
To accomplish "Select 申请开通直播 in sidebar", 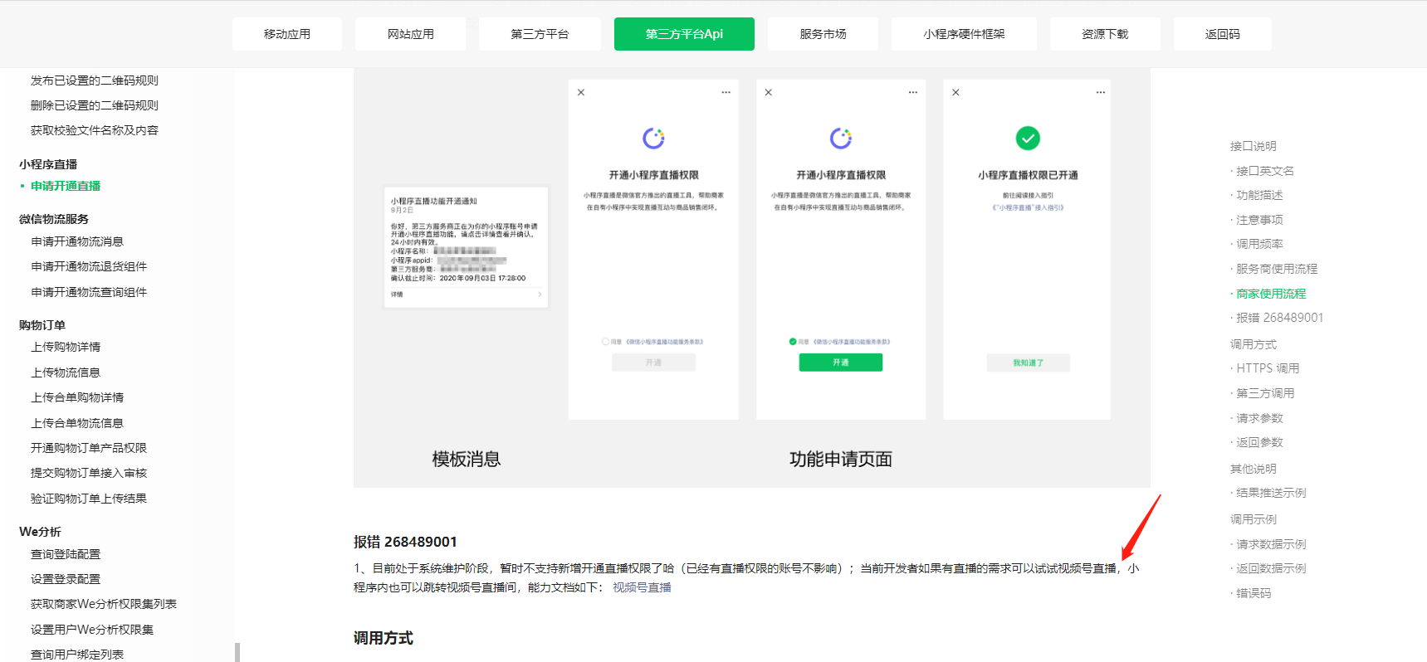I will (66, 186).
